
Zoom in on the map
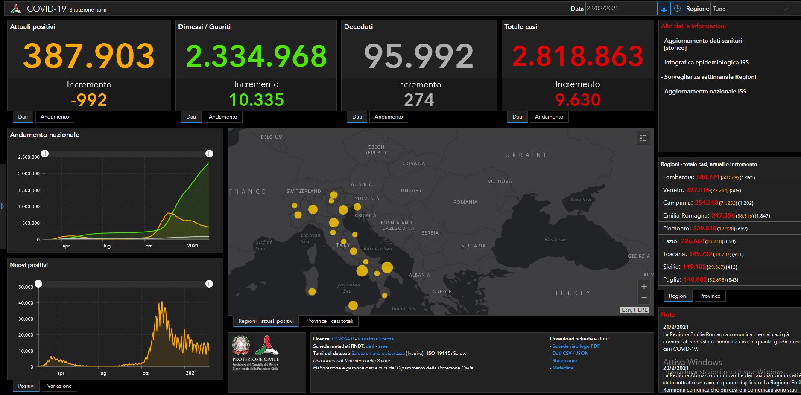(644, 286)
